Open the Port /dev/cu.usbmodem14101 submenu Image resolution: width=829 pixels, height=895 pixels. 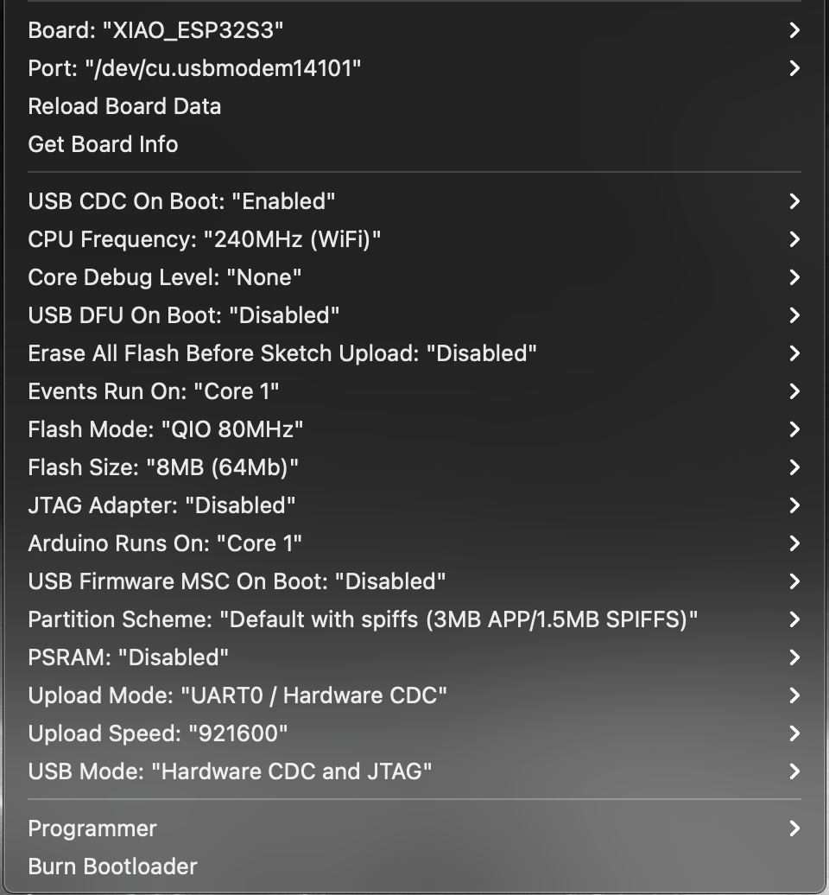414,68
